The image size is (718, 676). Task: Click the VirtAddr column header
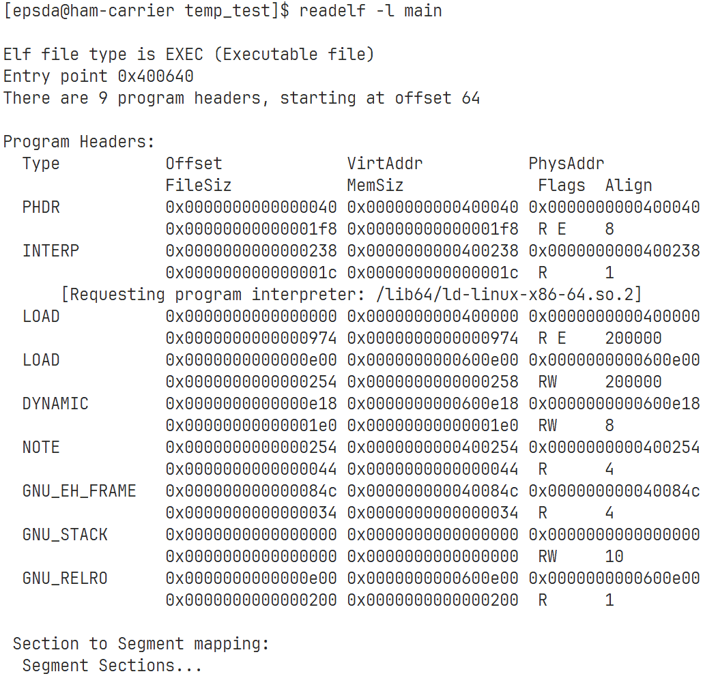click(385, 164)
